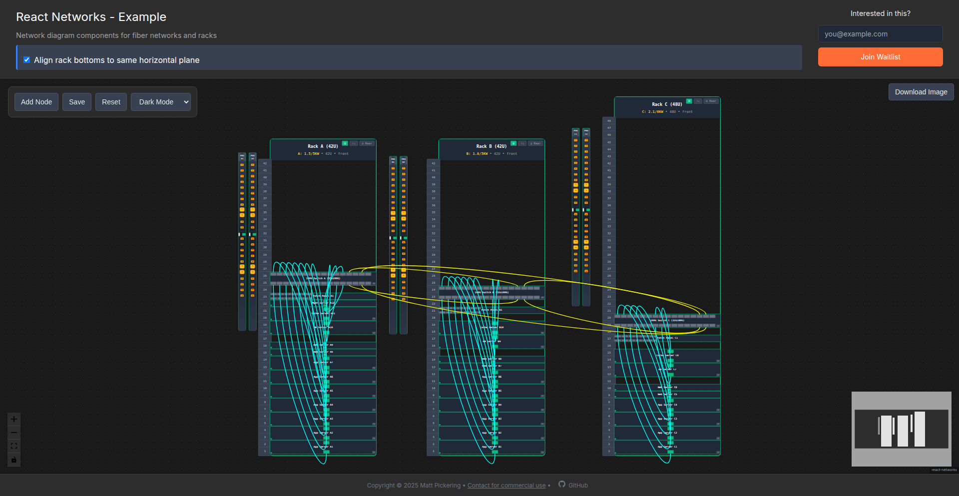Switch Rack A to Rear view

pyautogui.click(x=367, y=143)
